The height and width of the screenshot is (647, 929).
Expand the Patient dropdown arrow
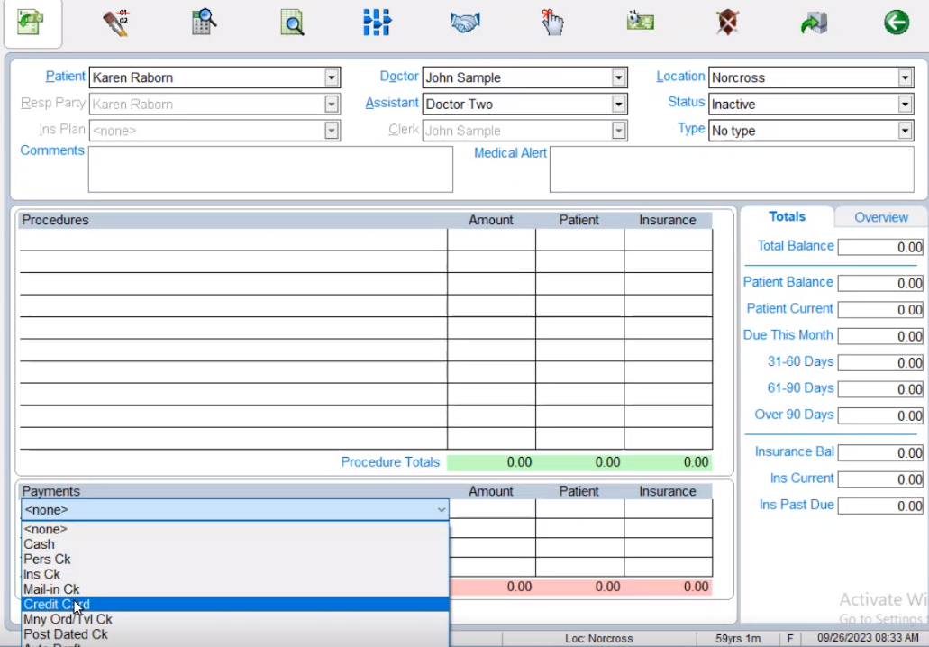pos(332,78)
